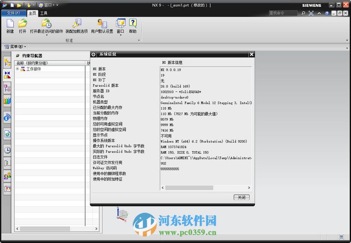The image size is (351, 243).
Task: Click the 关闭 close button in dialog
Action: [241, 197]
